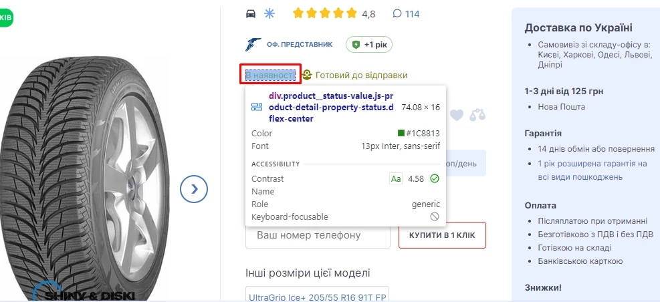This screenshot has height=302, width=660.
Task: Click the Готовий до відправки text
Action: point(361,75)
